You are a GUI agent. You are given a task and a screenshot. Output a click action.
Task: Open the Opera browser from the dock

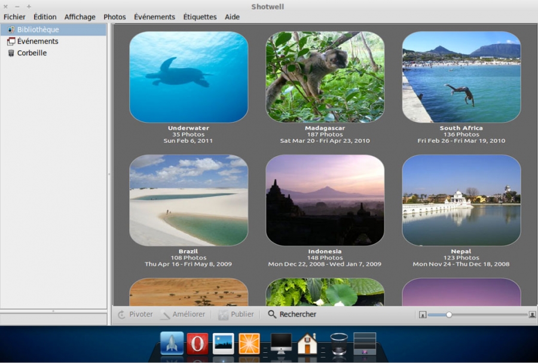click(197, 343)
